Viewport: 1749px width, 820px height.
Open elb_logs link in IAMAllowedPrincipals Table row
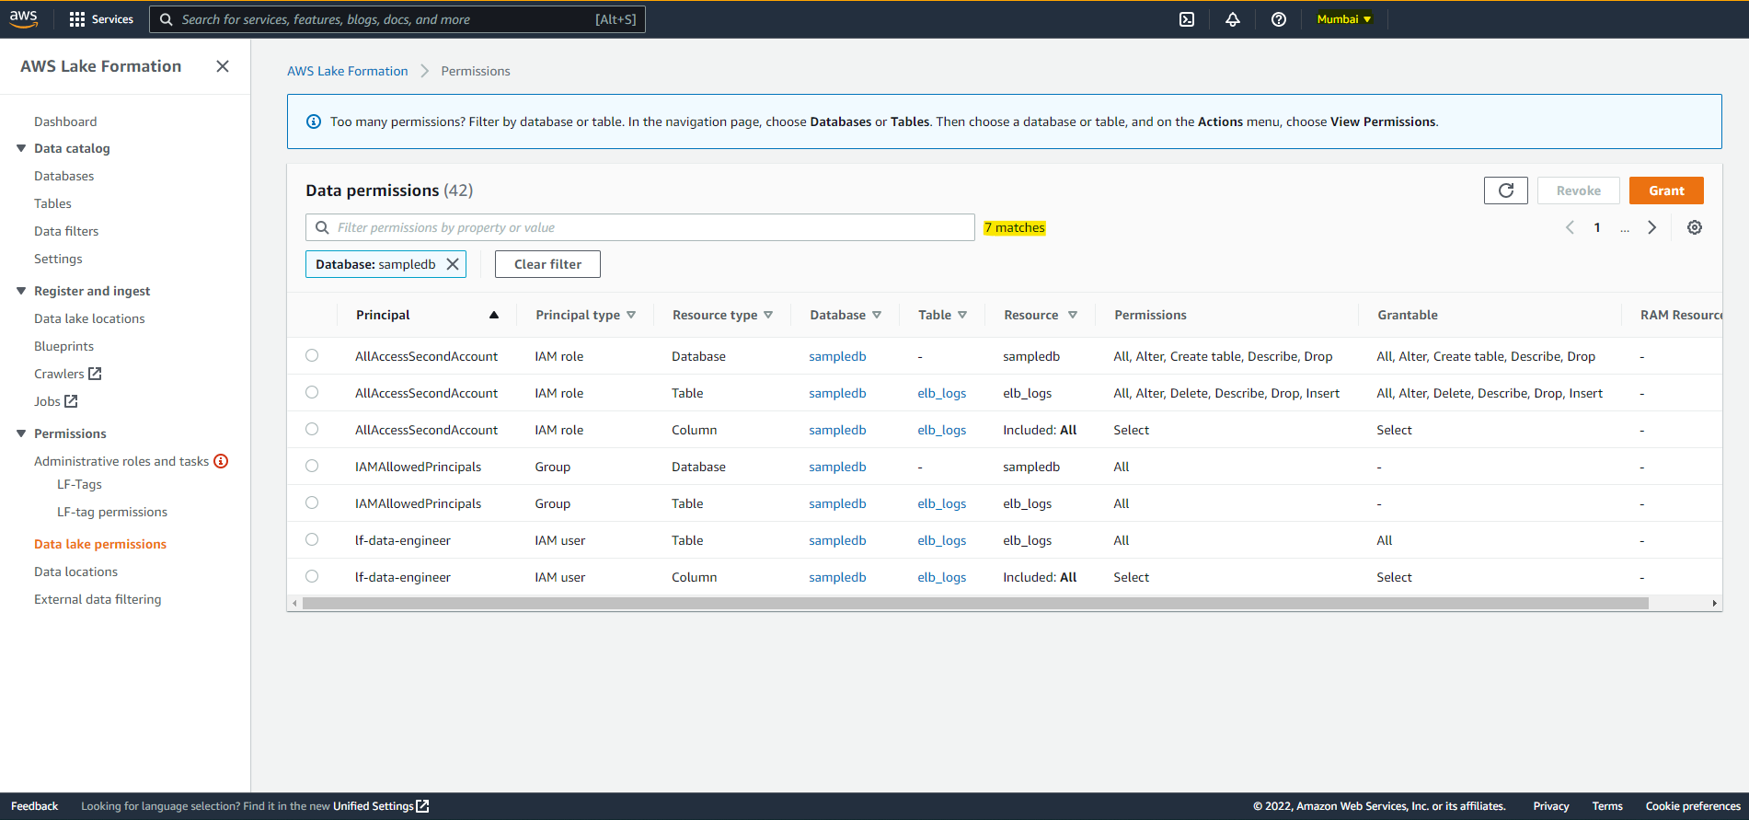coord(941,503)
